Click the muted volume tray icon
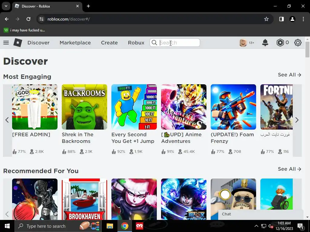The width and height of the screenshot is (310, 232). coord(270,226)
